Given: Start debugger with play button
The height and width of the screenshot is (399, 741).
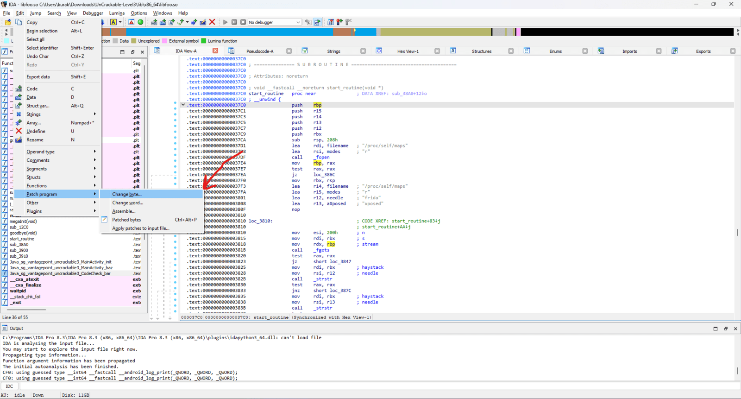Looking at the screenshot, I should 226,22.
